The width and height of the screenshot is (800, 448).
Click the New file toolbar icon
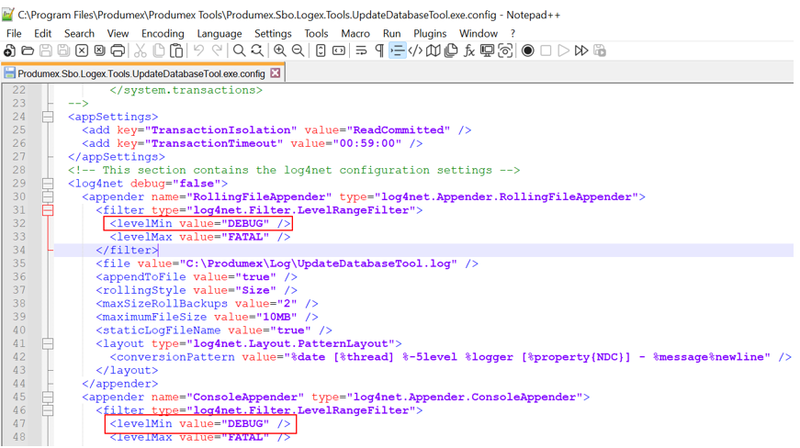tap(10, 51)
